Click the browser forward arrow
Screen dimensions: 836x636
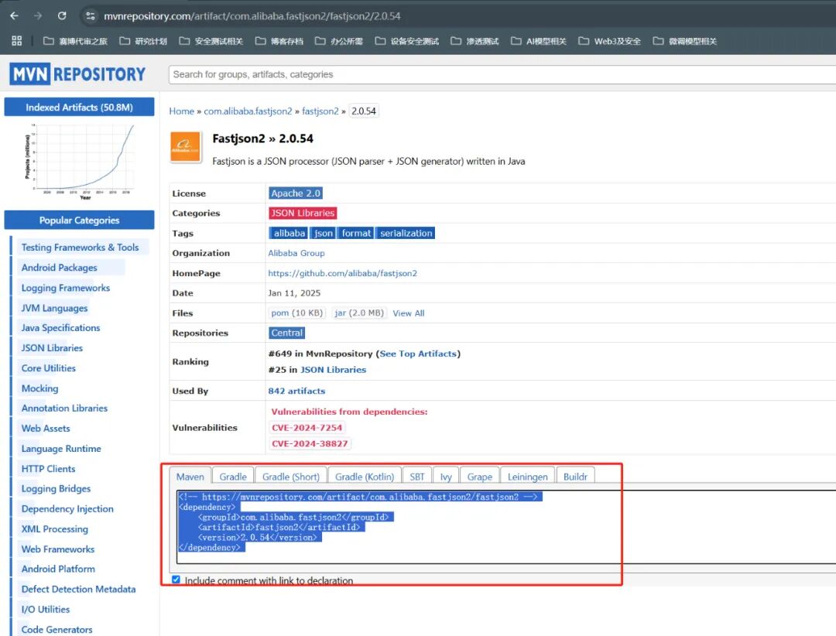coord(38,16)
